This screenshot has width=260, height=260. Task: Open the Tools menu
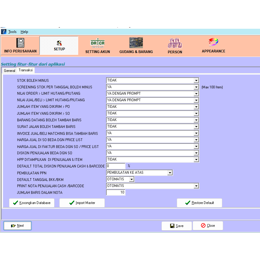(13, 32)
